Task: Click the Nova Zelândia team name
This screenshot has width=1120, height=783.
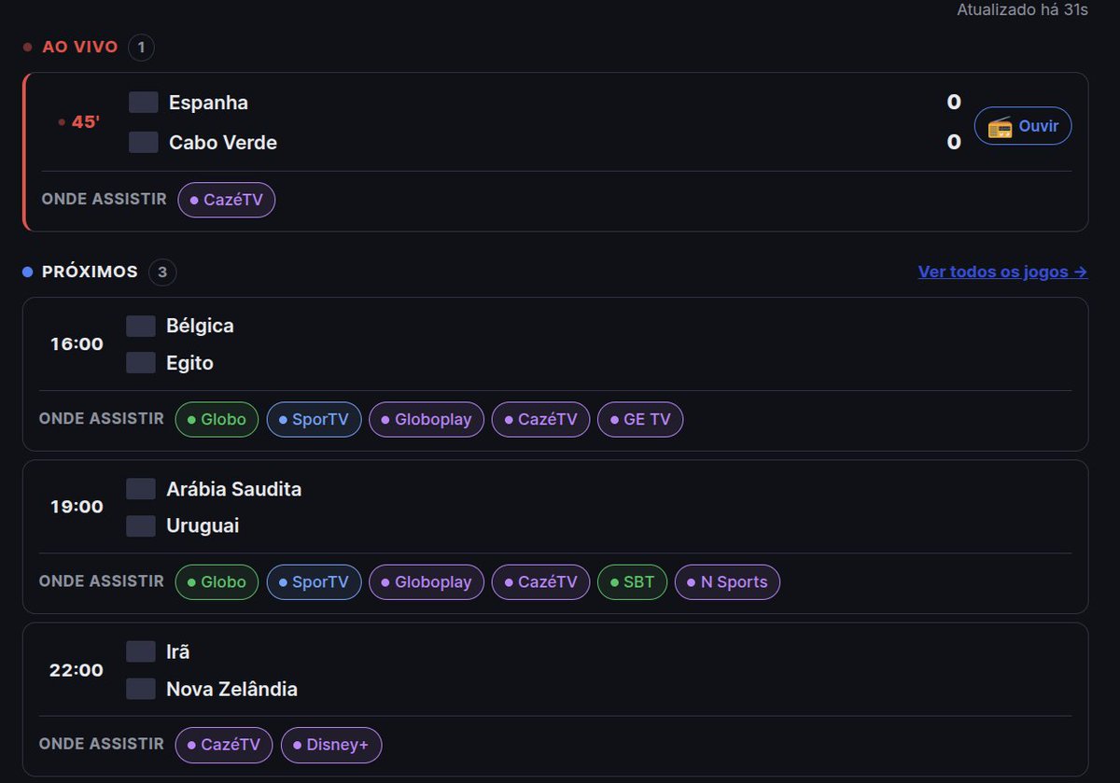Action: click(x=231, y=689)
